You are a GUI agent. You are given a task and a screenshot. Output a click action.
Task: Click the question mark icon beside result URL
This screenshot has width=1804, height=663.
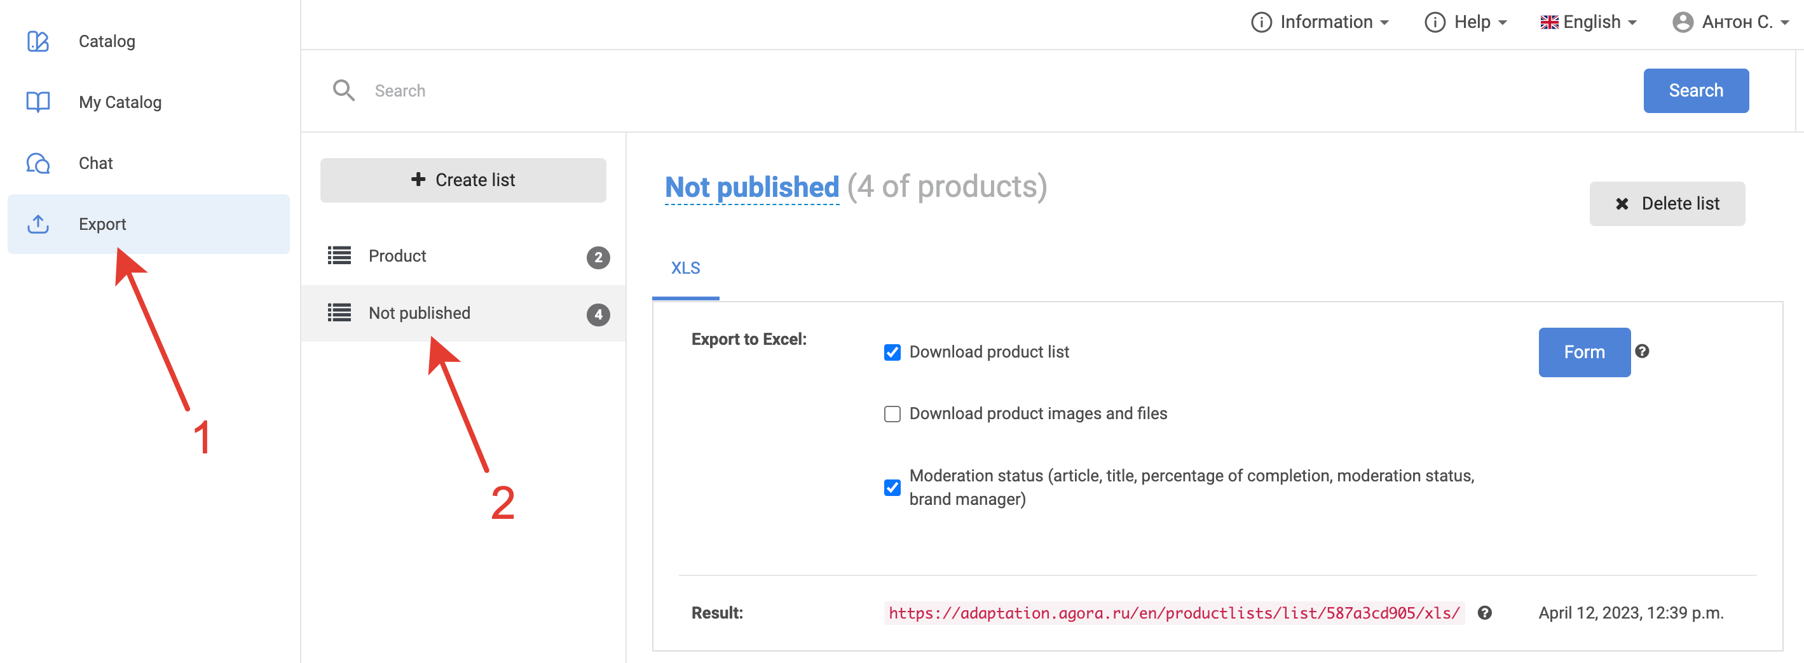pos(1484,613)
